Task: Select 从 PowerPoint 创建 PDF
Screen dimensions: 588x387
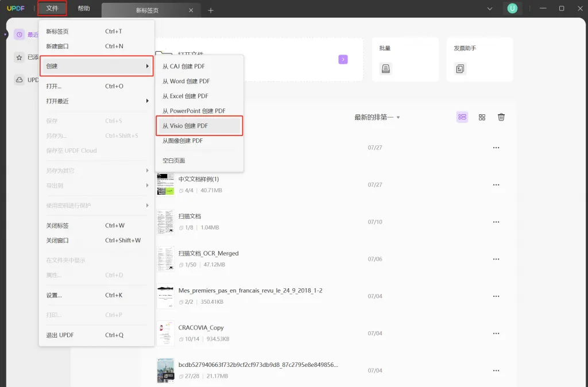Action: [x=199, y=111]
